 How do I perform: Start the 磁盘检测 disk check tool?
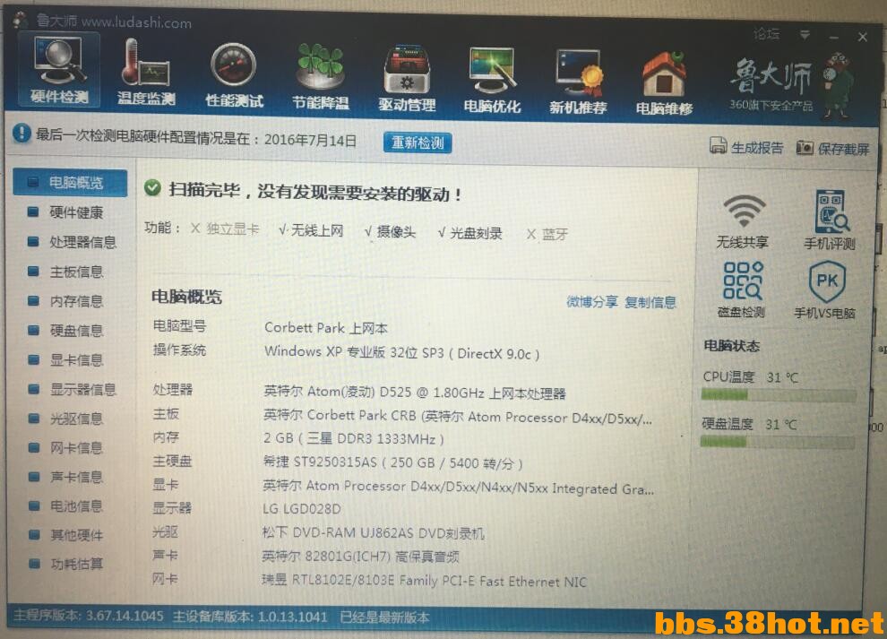(742, 289)
